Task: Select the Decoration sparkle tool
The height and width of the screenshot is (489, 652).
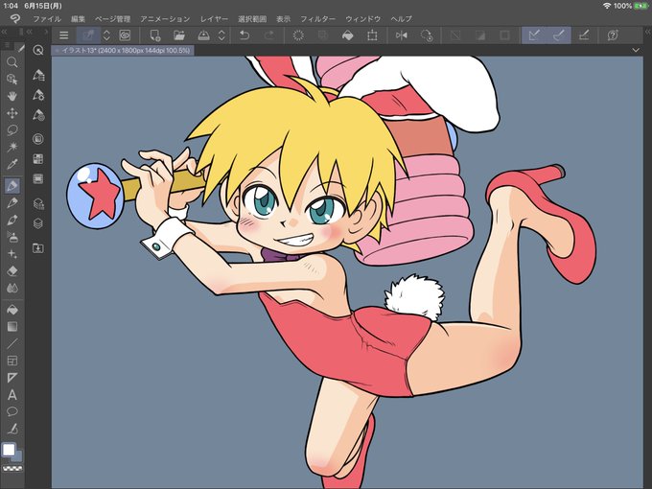Action: (x=12, y=254)
